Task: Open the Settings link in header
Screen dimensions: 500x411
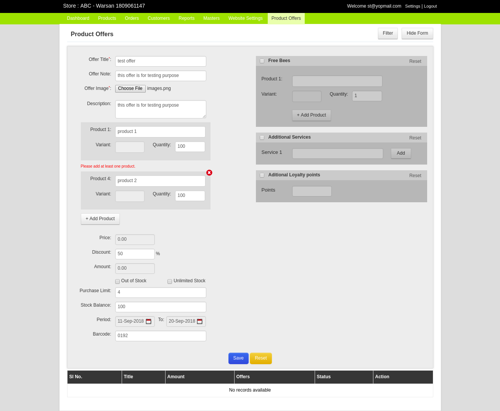Action: coord(413,6)
